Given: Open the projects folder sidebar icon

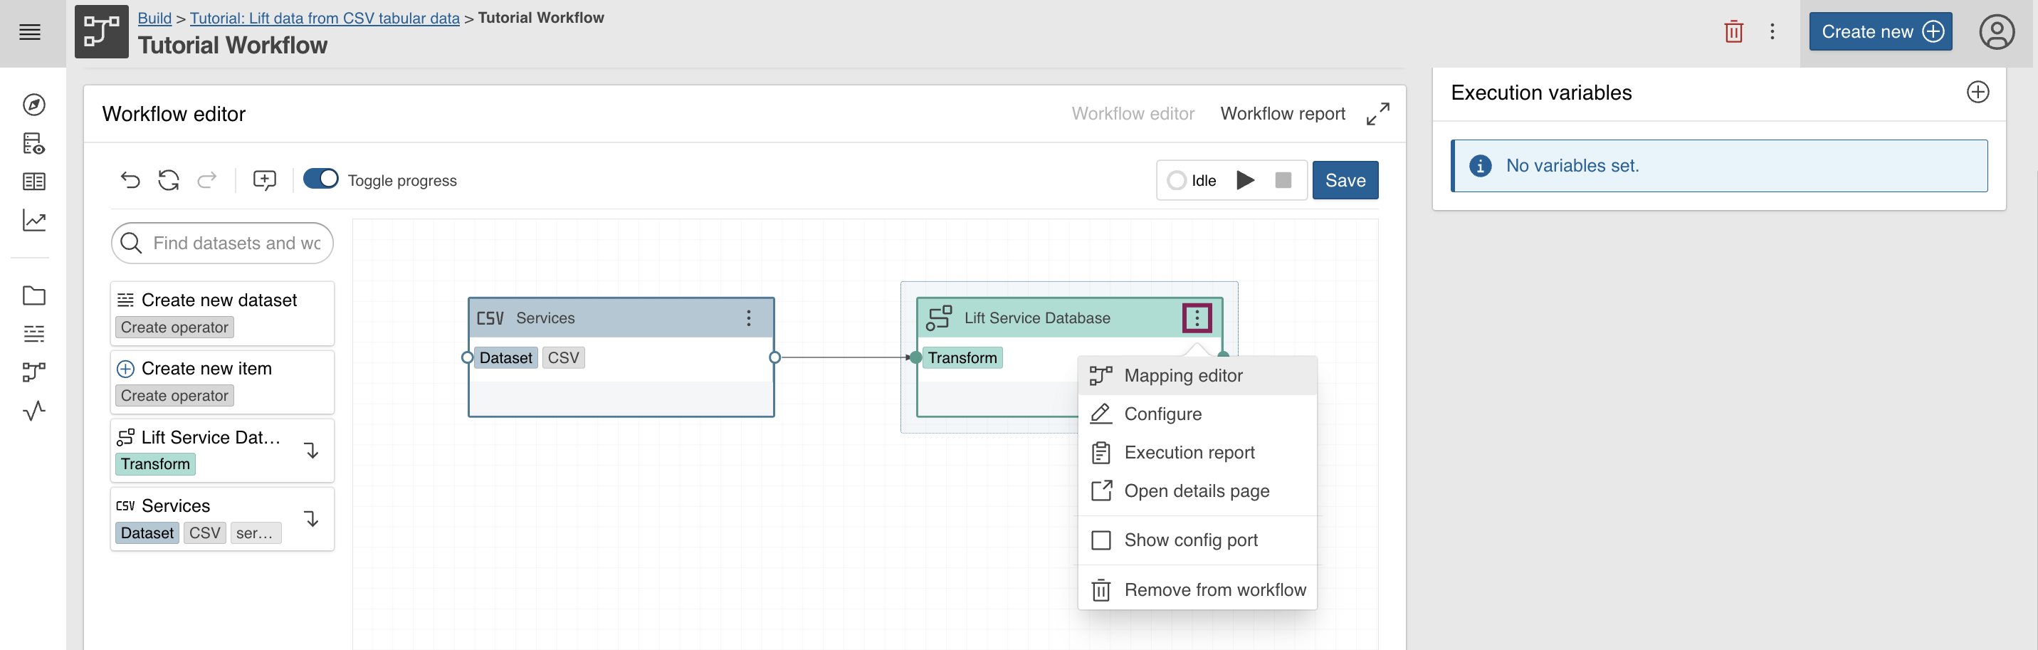Looking at the screenshot, I should pyautogui.click(x=34, y=295).
